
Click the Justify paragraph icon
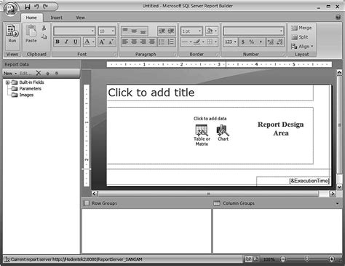(152, 42)
